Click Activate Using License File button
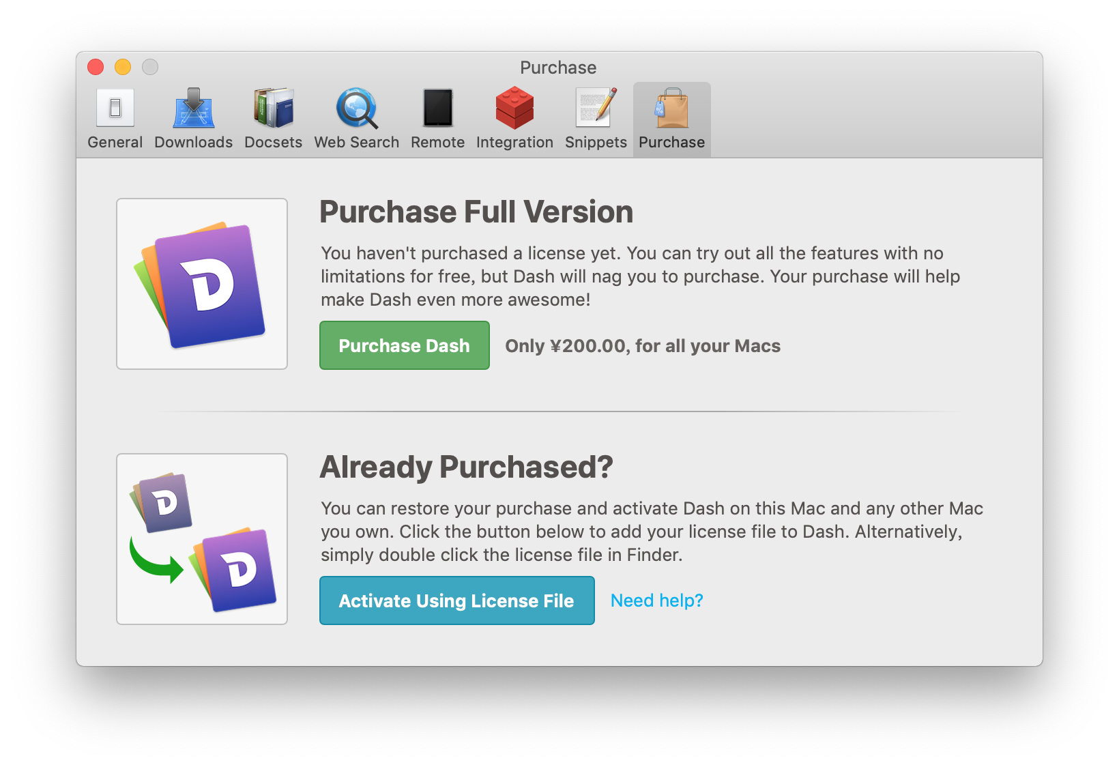 coord(457,600)
